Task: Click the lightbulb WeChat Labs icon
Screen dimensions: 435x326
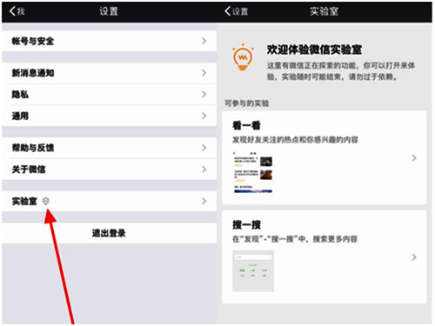Action: pos(243,57)
